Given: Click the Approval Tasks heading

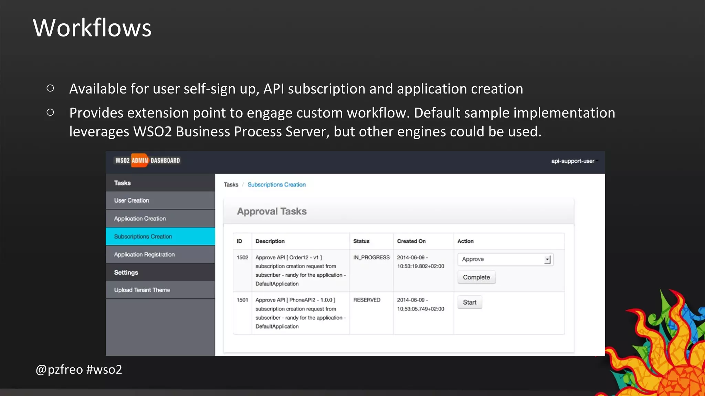Looking at the screenshot, I should pos(272,211).
